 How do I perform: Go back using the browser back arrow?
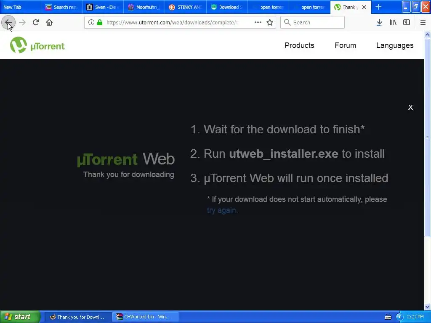click(8, 22)
